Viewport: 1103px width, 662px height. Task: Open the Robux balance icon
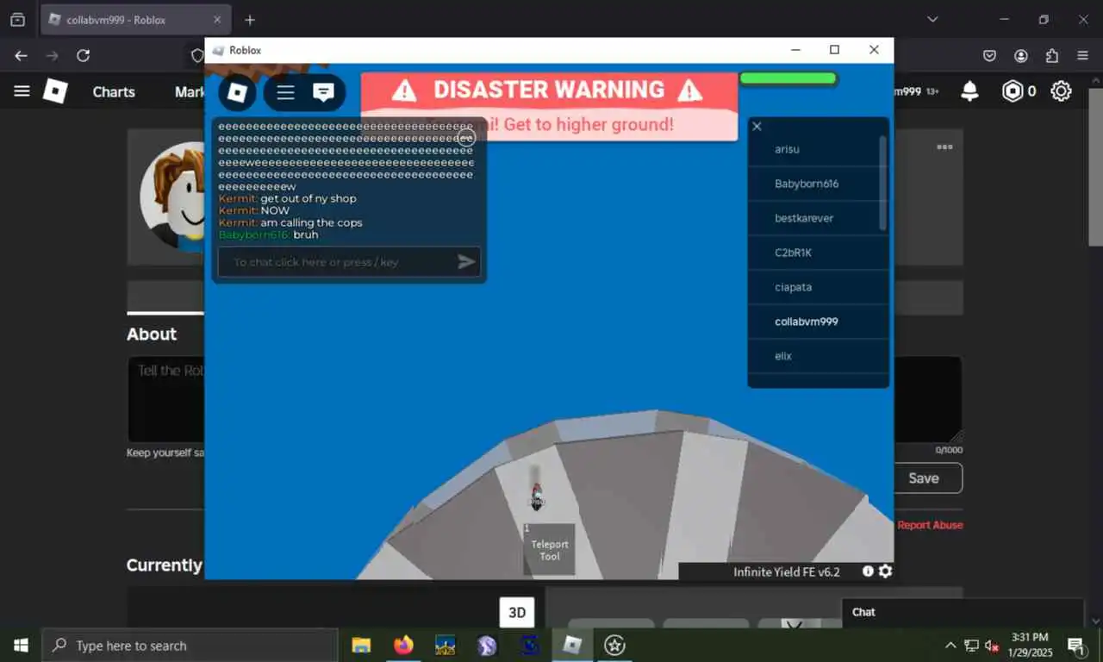[1013, 91]
